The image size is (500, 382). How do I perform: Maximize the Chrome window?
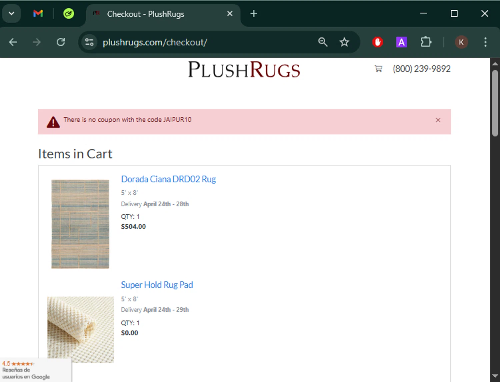tap(454, 14)
